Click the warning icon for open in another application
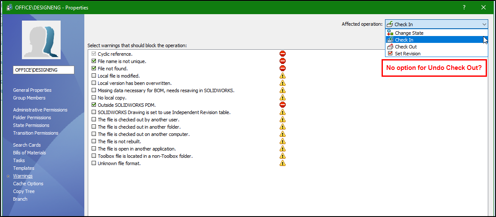 click(283, 148)
